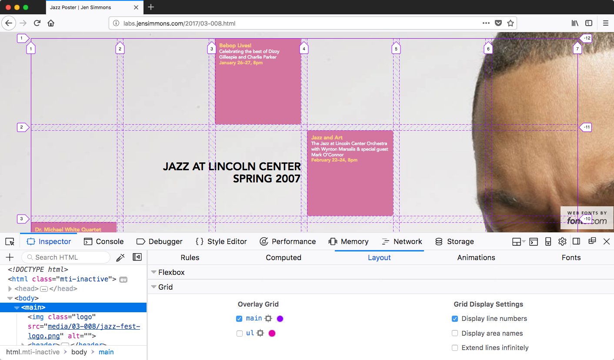Expand the head element node
614x360 pixels.
(10, 289)
